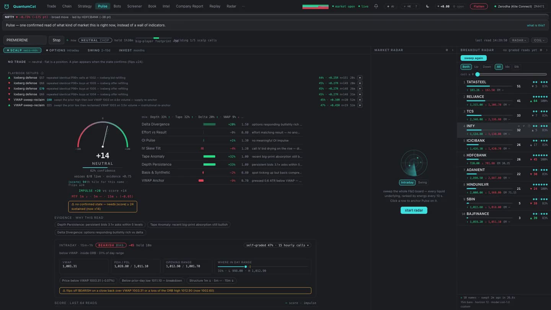Image resolution: width=551 pixels, height=310 pixels.
Task: Open the Strategy tab
Action: click(85, 6)
